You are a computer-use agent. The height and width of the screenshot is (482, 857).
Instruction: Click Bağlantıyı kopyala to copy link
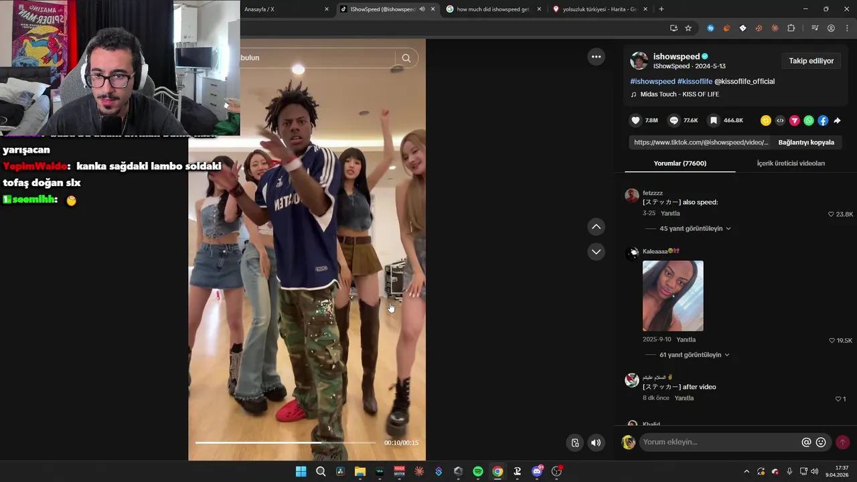(x=806, y=143)
